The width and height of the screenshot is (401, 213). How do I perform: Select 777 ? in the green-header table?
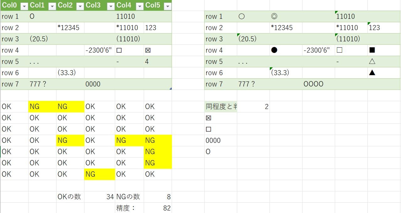click(42, 84)
